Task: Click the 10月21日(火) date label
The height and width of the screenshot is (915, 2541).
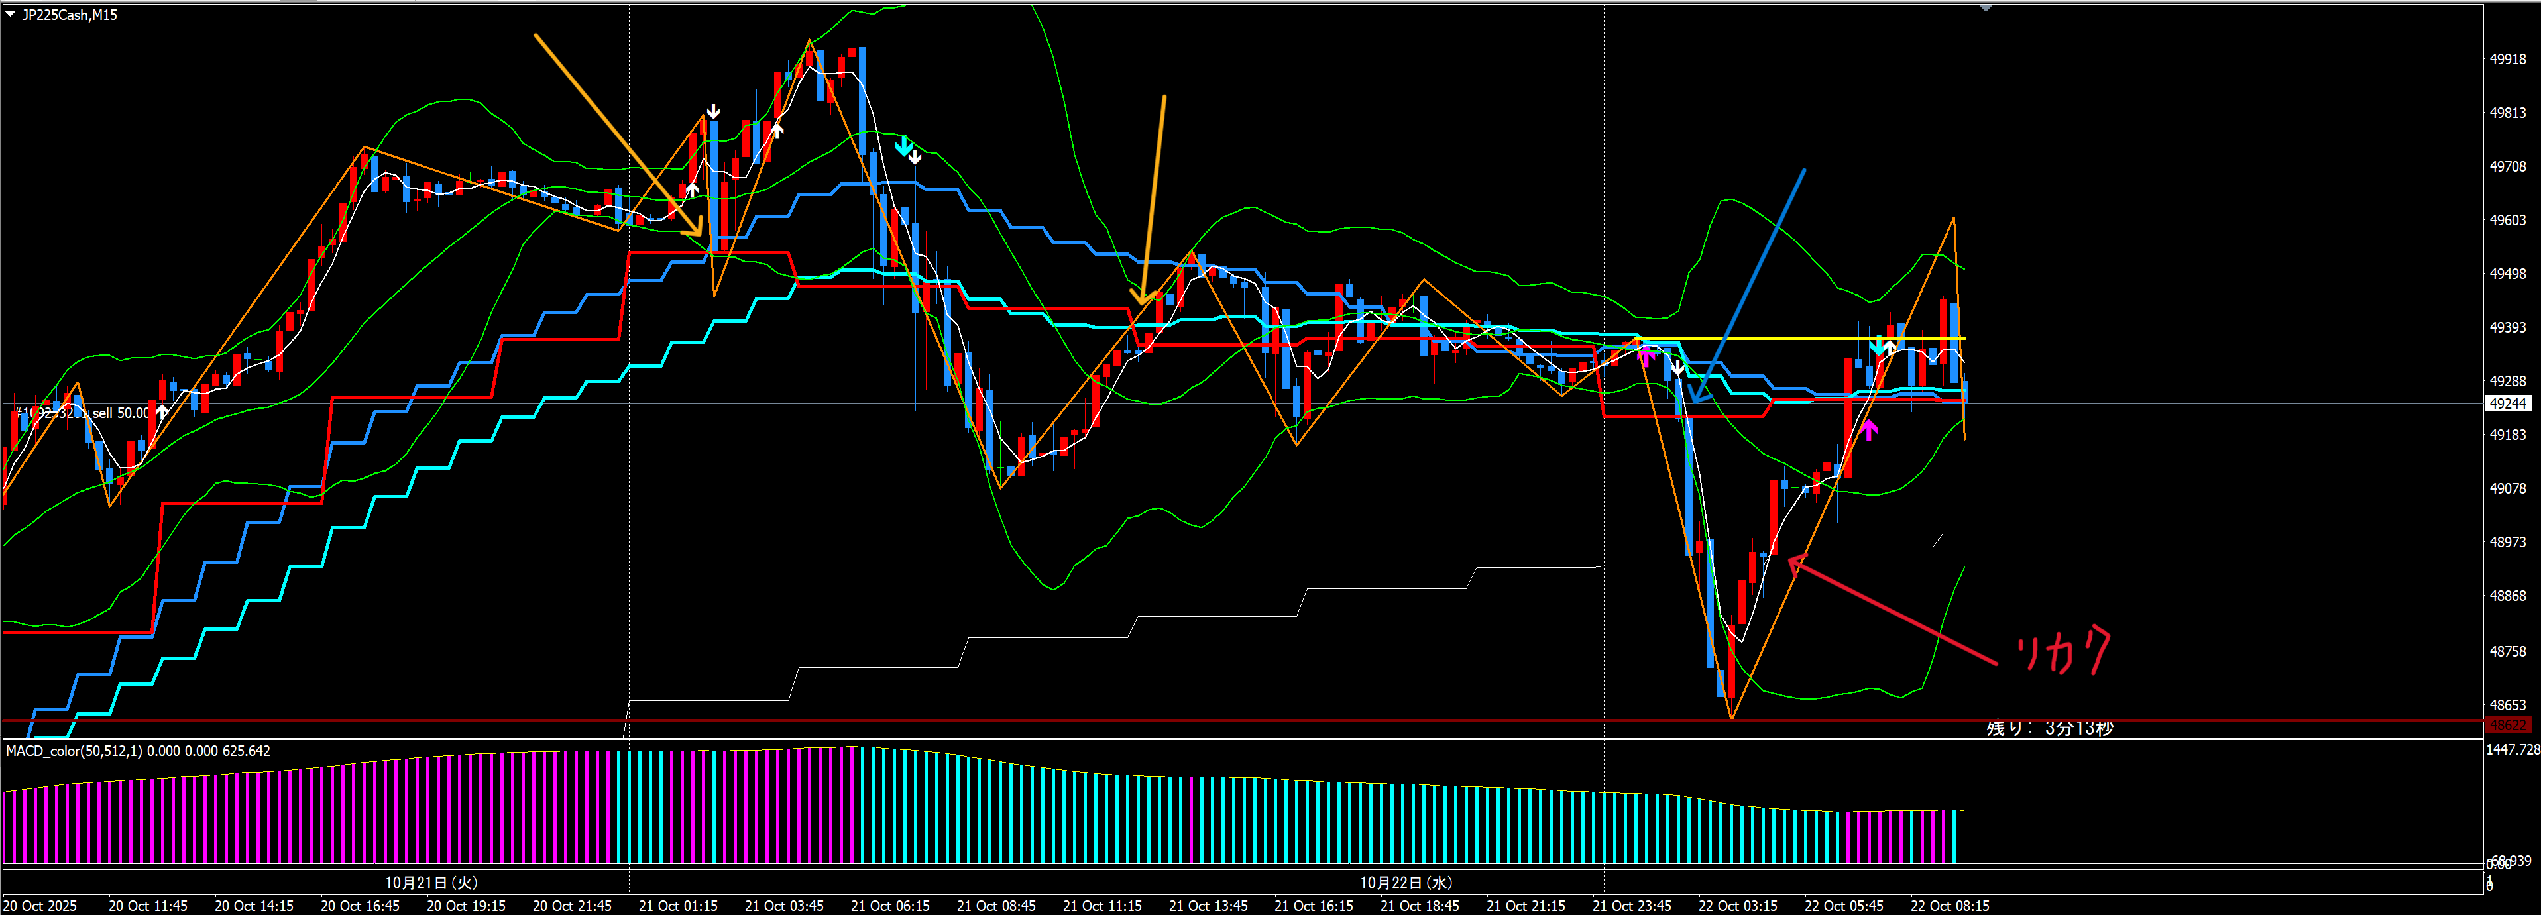Action: point(431,883)
